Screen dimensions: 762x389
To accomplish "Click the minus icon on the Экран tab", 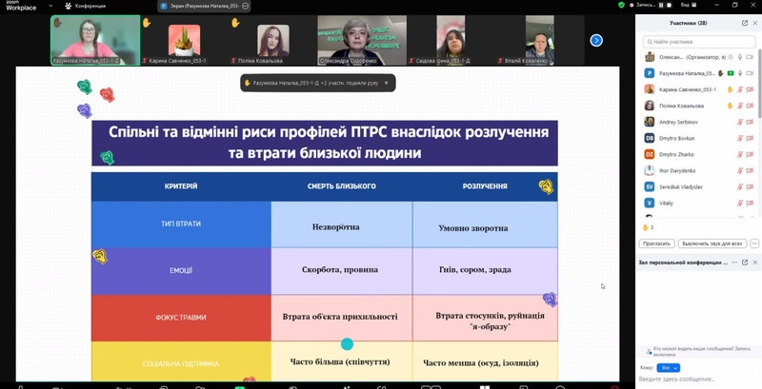I will coord(245,6).
